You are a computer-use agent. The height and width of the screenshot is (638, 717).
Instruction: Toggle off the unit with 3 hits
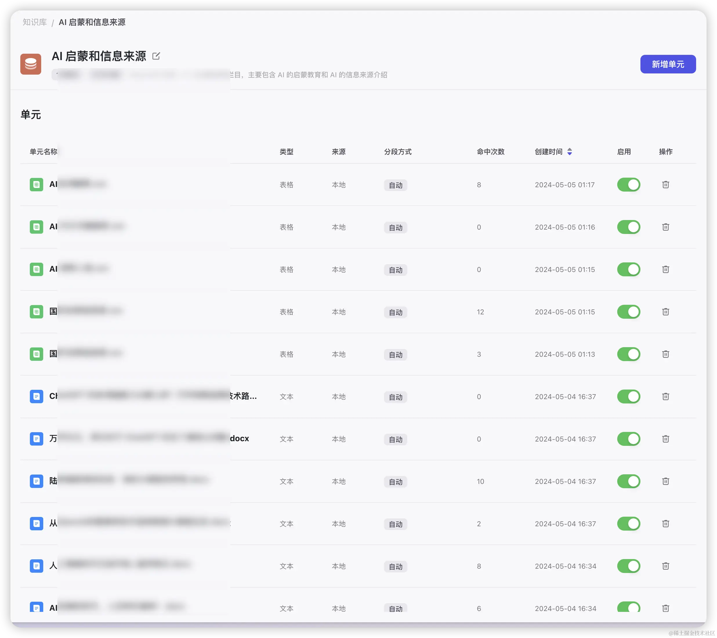click(x=628, y=354)
